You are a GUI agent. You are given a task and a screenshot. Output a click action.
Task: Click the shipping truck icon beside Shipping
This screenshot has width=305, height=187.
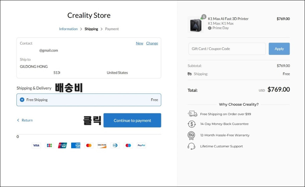tap(190, 74)
